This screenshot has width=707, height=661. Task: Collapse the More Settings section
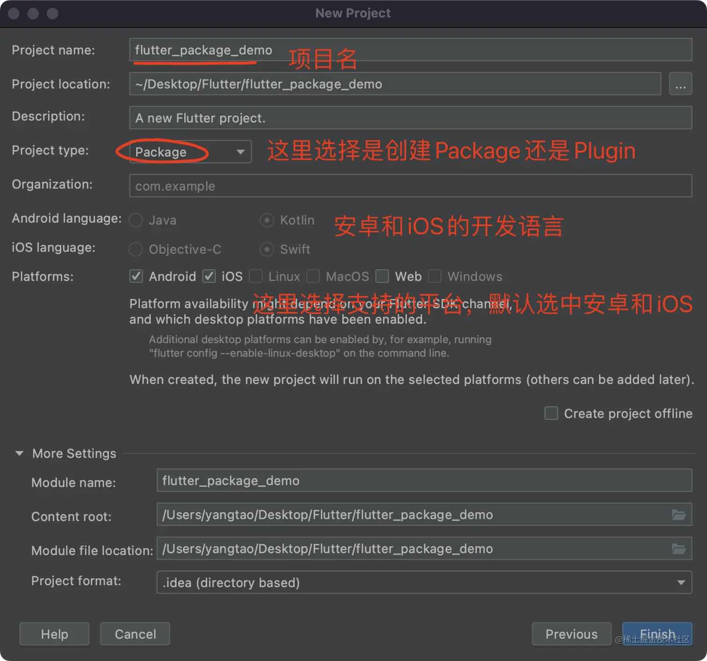click(20, 453)
